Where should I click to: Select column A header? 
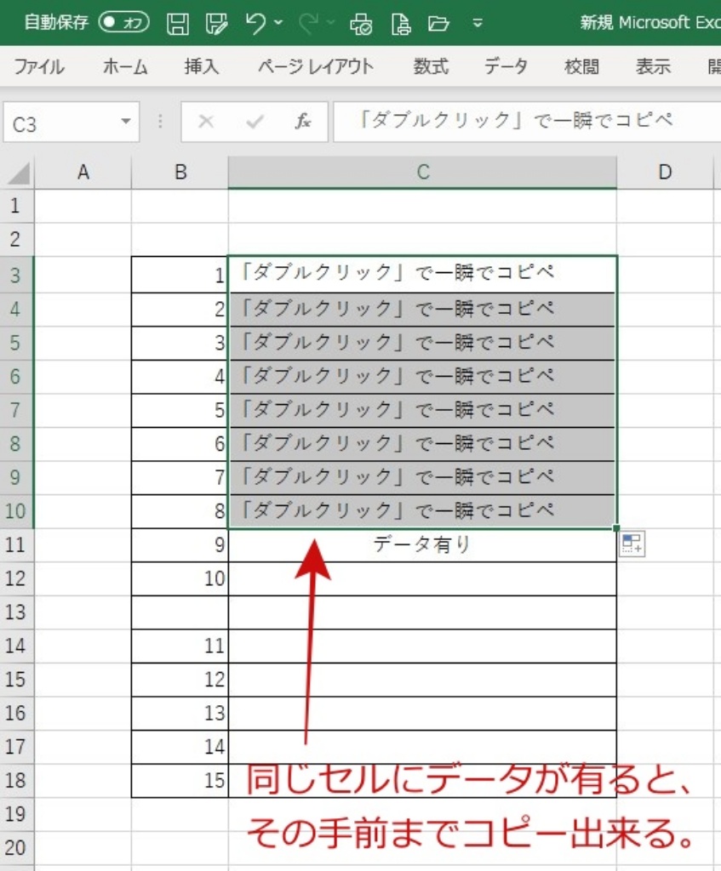(x=83, y=173)
